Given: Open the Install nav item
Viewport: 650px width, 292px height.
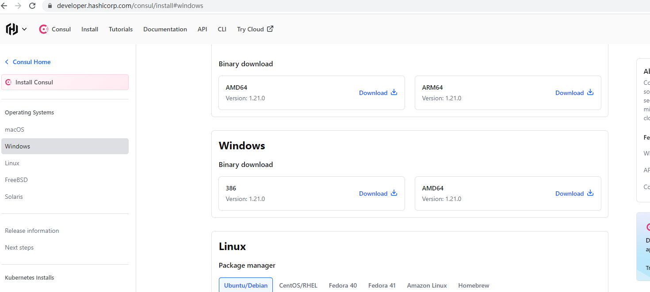Looking at the screenshot, I should [x=90, y=29].
